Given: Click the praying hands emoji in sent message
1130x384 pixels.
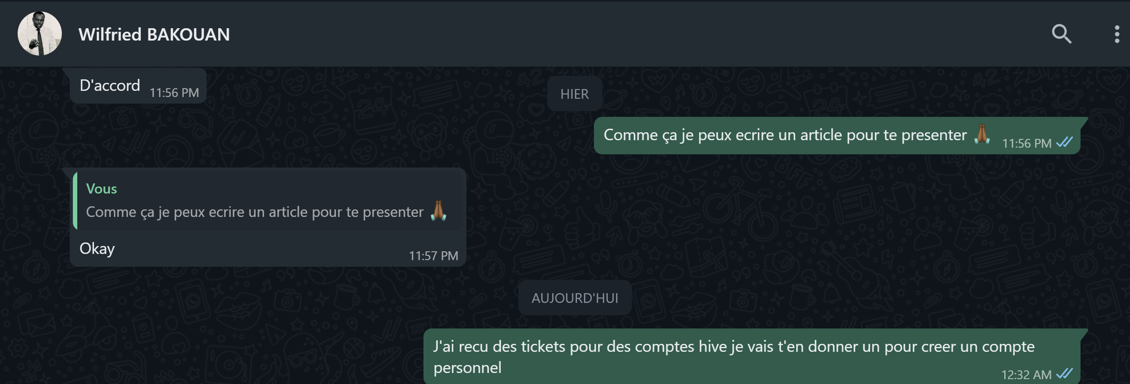Looking at the screenshot, I should coord(982,134).
